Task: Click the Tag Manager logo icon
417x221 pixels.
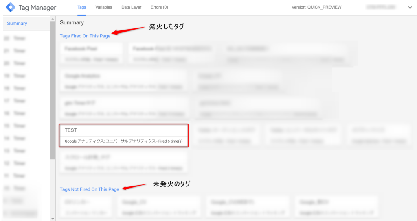Action: pos(11,7)
